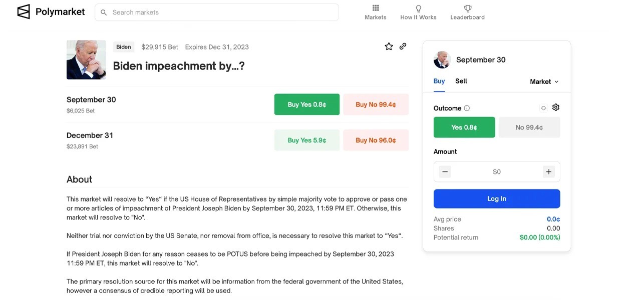The image size is (641, 300).
Task: Click the refresh prices icon
Action: coord(543,108)
